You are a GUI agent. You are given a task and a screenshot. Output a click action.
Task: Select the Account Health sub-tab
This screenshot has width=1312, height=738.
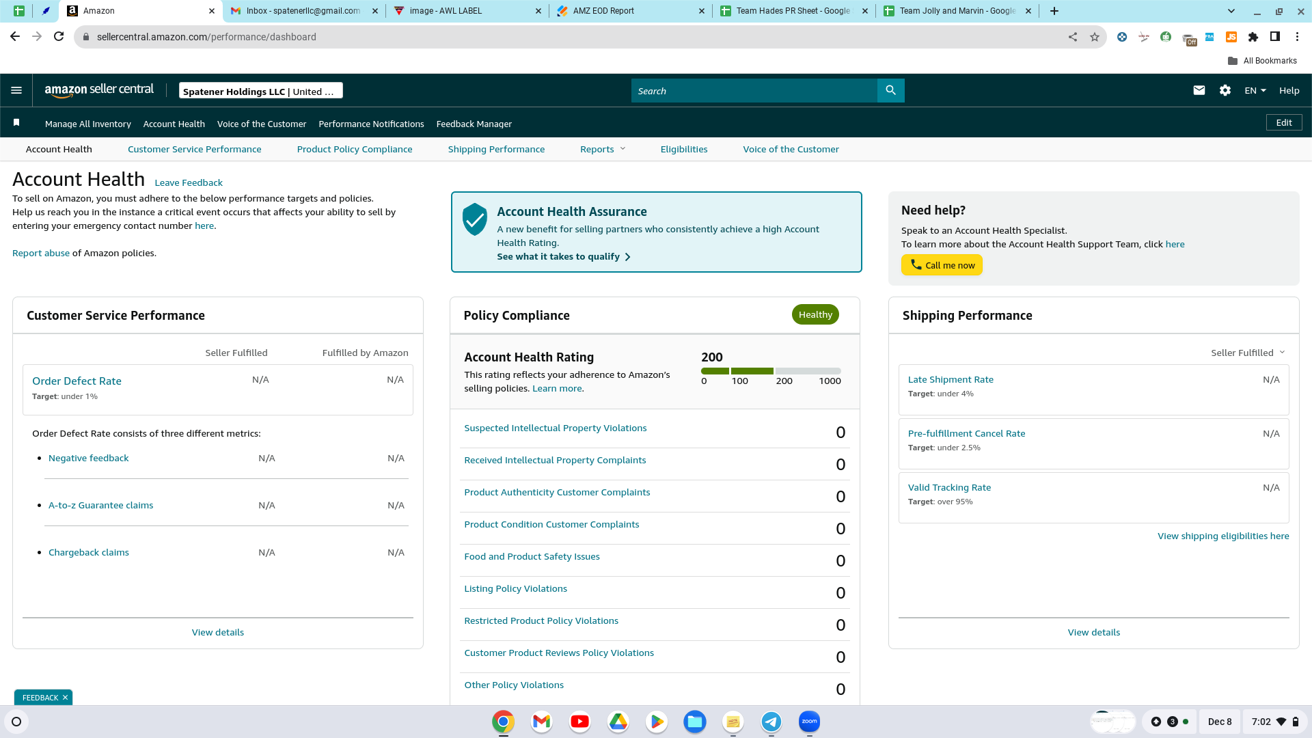pos(59,149)
